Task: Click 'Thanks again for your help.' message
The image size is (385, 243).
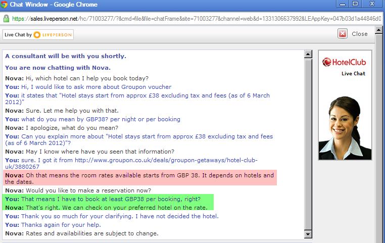Action: pos(53,225)
